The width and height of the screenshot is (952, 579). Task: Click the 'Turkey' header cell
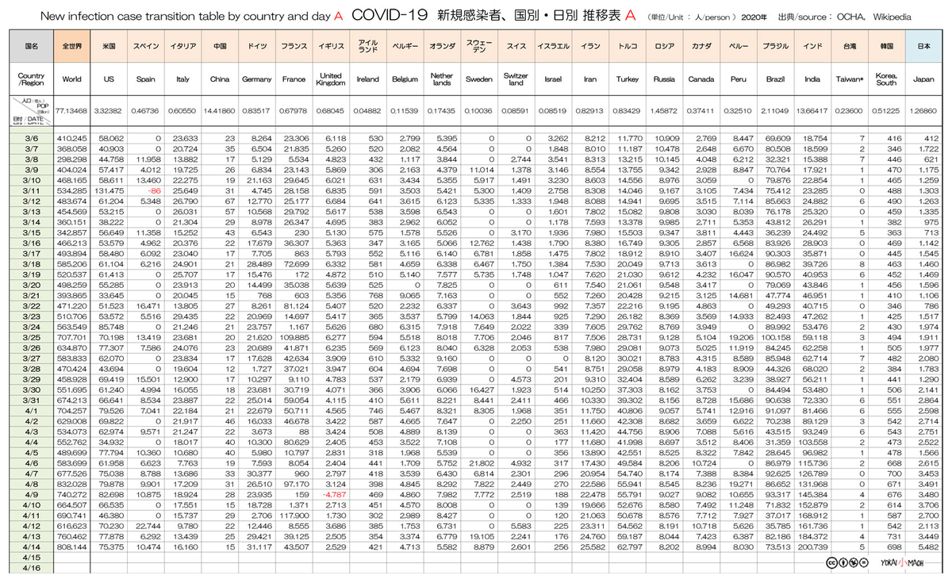(x=627, y=80)
